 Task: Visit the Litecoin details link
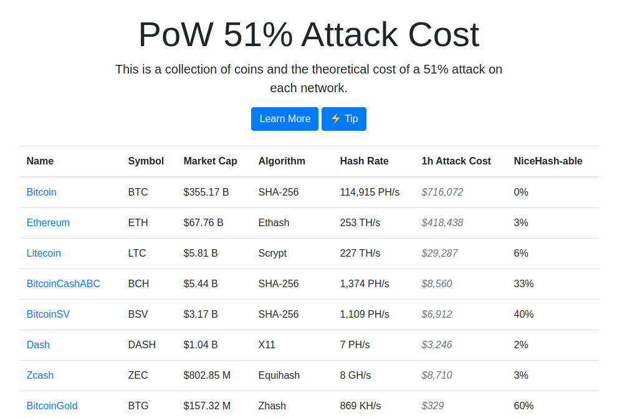tap(44, 254)
